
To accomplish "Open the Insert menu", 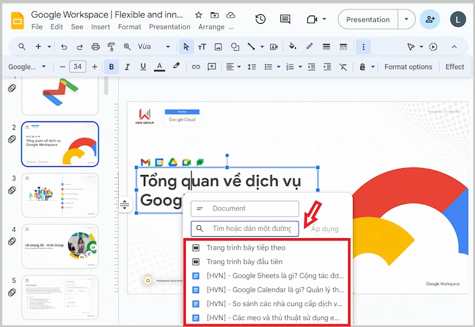I will (x=100, y=27).
